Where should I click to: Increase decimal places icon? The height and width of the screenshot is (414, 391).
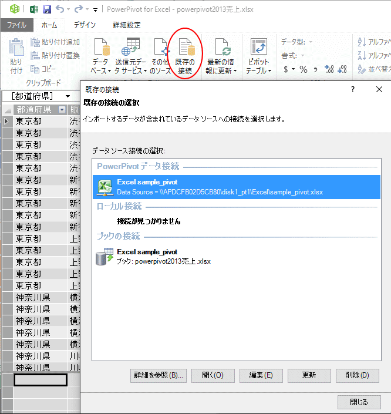point(329,69)
